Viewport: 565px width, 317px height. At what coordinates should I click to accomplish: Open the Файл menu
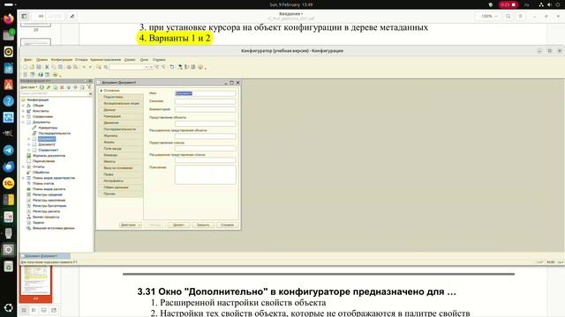(x=27, y=60)
